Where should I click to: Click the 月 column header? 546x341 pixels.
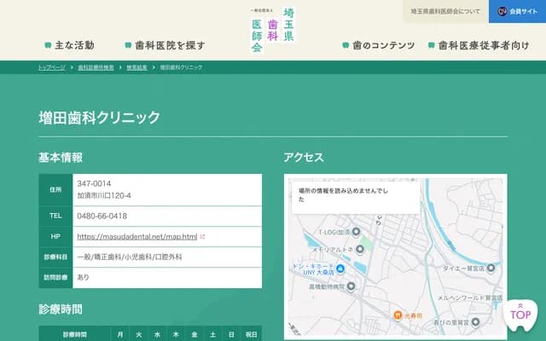tap(120, 334)
